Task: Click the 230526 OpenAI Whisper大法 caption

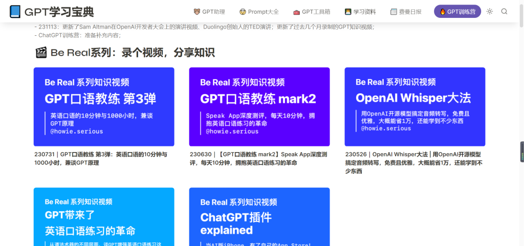Action: 414,163
